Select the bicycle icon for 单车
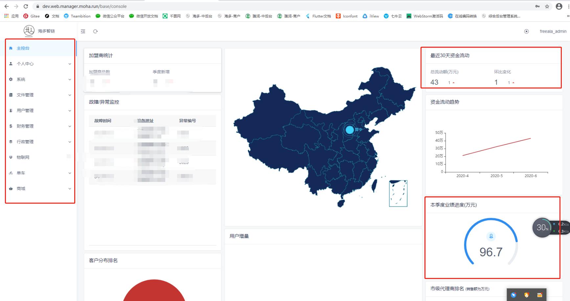This screenshot has width=570, height=301. (11, 173)
